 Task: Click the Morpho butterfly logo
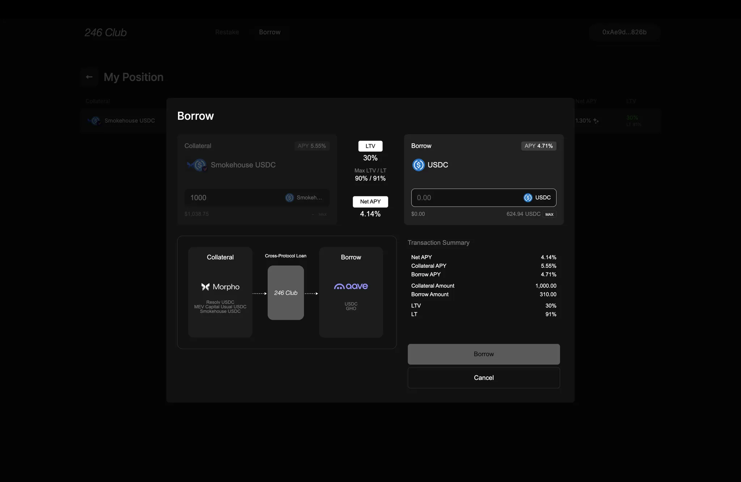pos(206,287)
